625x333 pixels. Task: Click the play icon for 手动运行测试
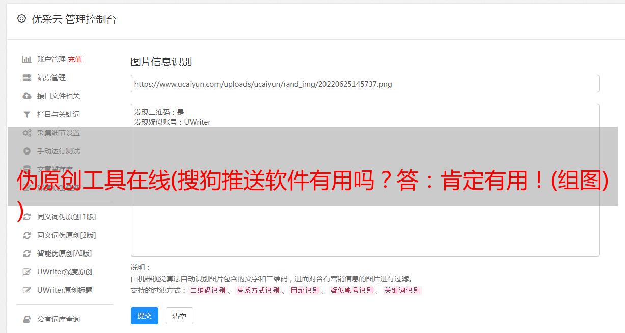coord(27,151)
